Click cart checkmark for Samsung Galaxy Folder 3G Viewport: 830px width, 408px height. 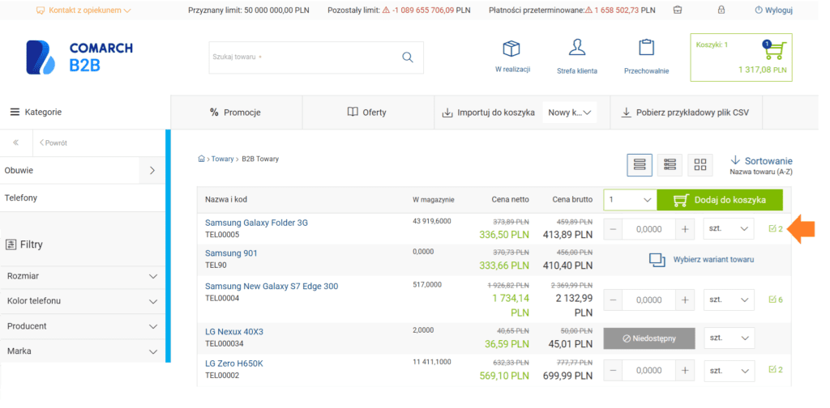(776, 229)
